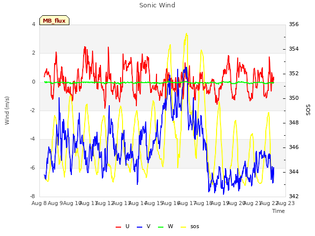Screen dimensions: 315x236
Task: Click the Aug 13 x-axis tick label
Action: (122, 203)
